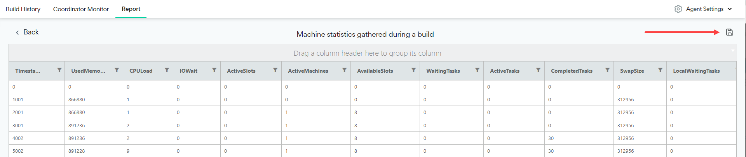Sort by ActiveTasks column header
Image resolution: width=746 pixels, height=157 pixels.
point(505,71)
